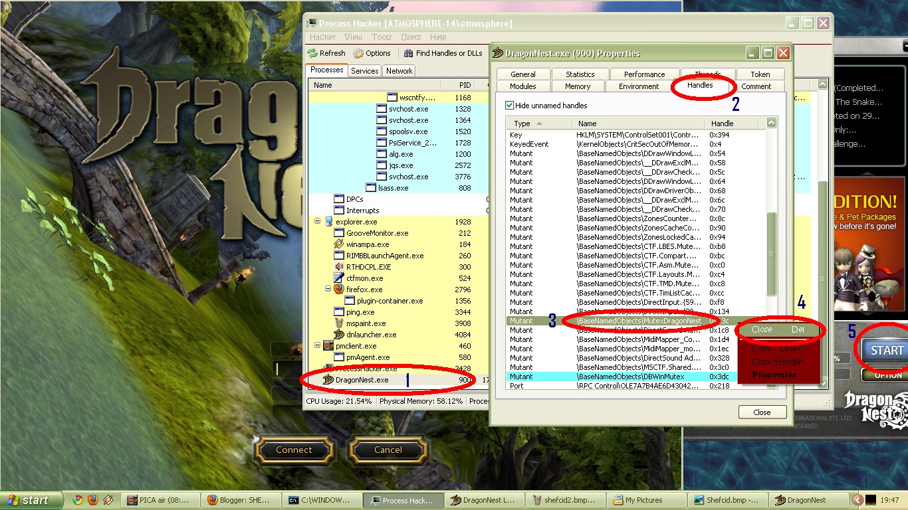This screenshot has height=510, width=908.
Task: Choose Copy "Handle" in the context menu
Action: tap(778, 362)
